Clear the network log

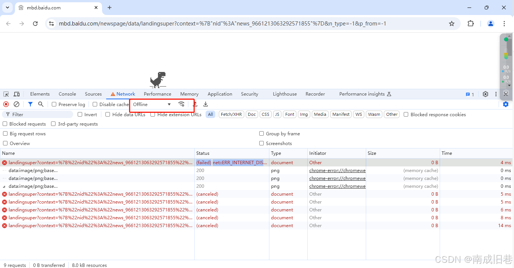(x=17, y=104)
